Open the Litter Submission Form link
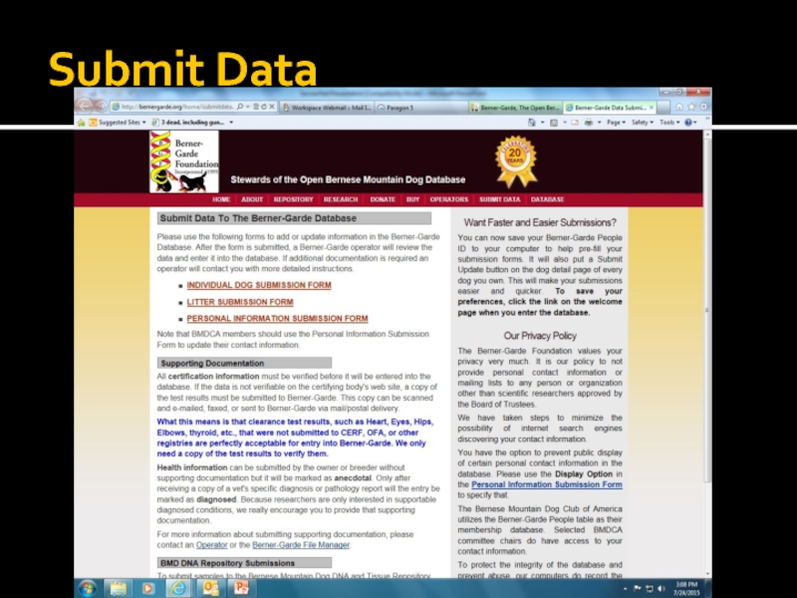The width and height of the screenshot is (797, 598). 240,302
